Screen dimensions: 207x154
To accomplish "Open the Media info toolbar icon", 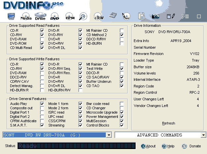I will (x=26, y=17).
